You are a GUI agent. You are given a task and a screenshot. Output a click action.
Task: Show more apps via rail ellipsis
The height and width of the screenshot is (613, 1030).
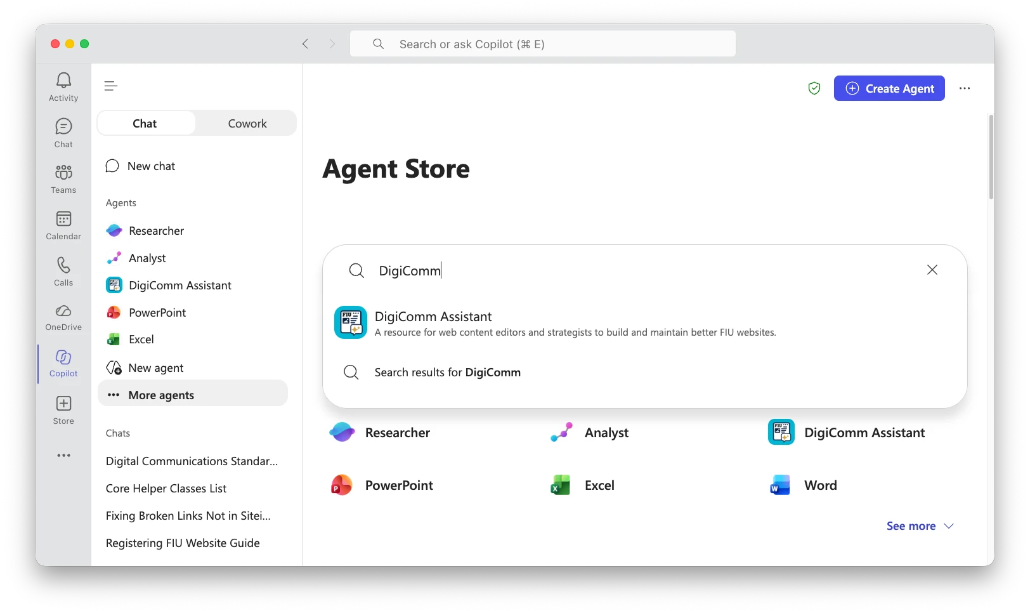click(63, 456)
